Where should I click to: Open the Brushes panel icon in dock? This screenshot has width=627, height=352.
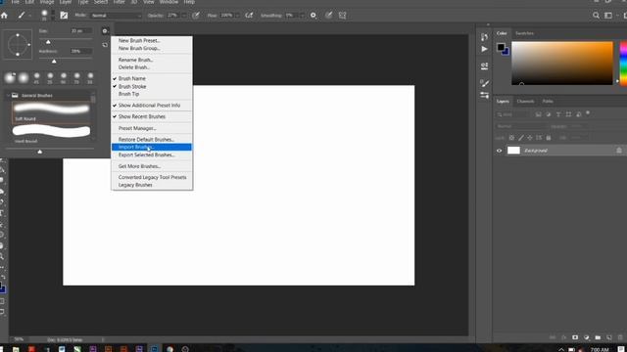coord(484,83)
